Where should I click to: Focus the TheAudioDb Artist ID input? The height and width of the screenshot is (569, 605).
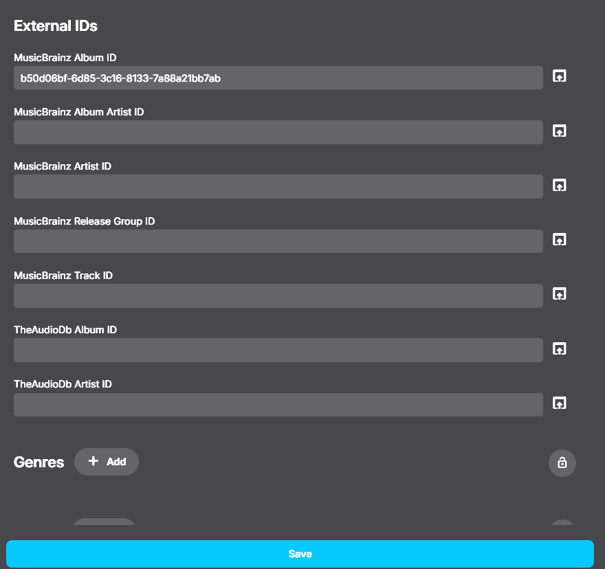pyautogui.click(x=278, y=405)
